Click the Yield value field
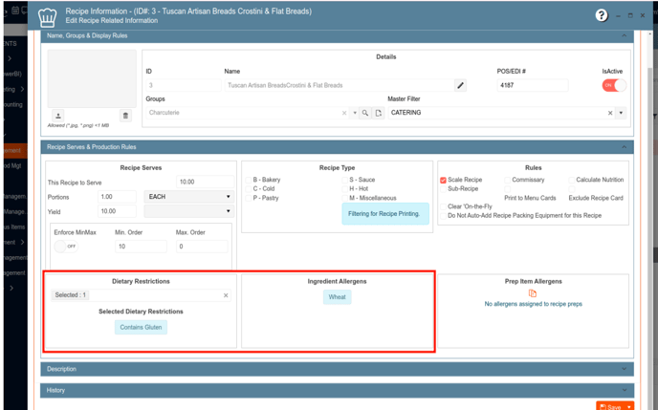658x410 pixels. click(x=117, y=211)
